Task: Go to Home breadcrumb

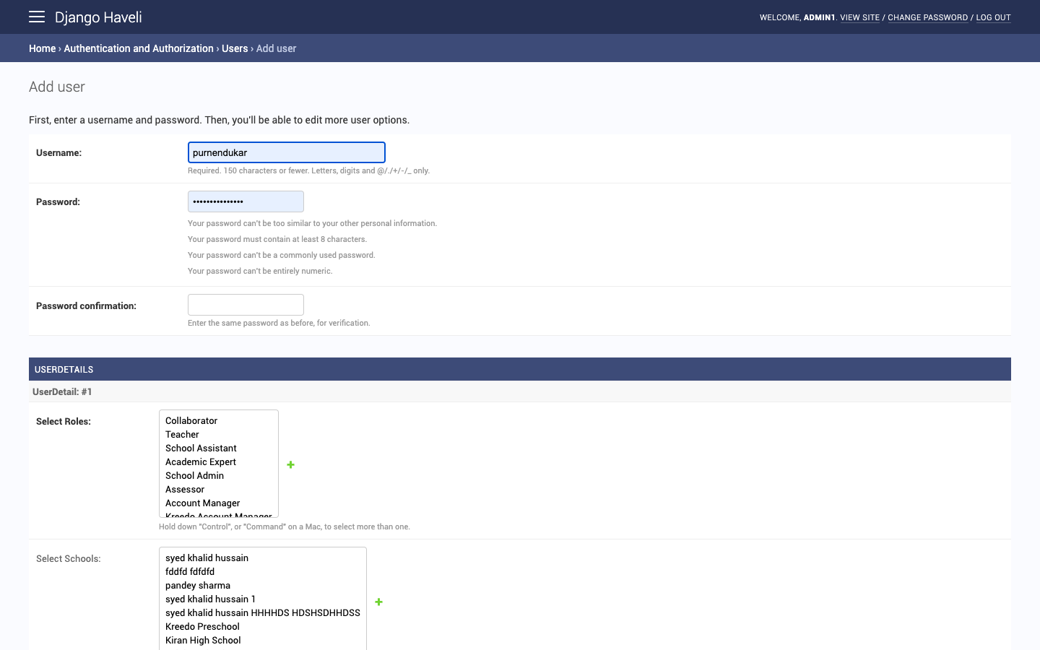Action: click(42, 48)
